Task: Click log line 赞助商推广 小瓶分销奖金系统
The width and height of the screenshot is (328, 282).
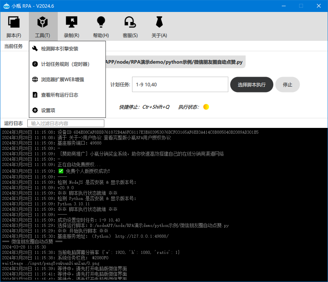Action: [x=113, y=154]
